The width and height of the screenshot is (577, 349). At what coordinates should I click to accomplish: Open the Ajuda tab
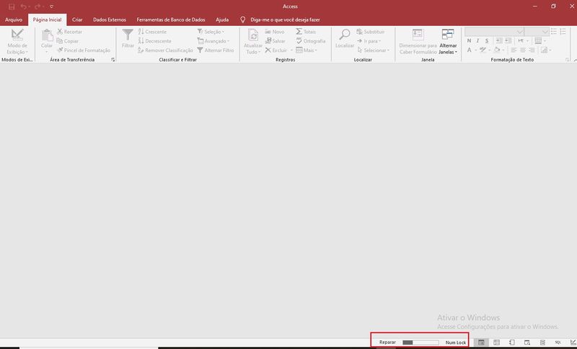[x=222, y=20]
